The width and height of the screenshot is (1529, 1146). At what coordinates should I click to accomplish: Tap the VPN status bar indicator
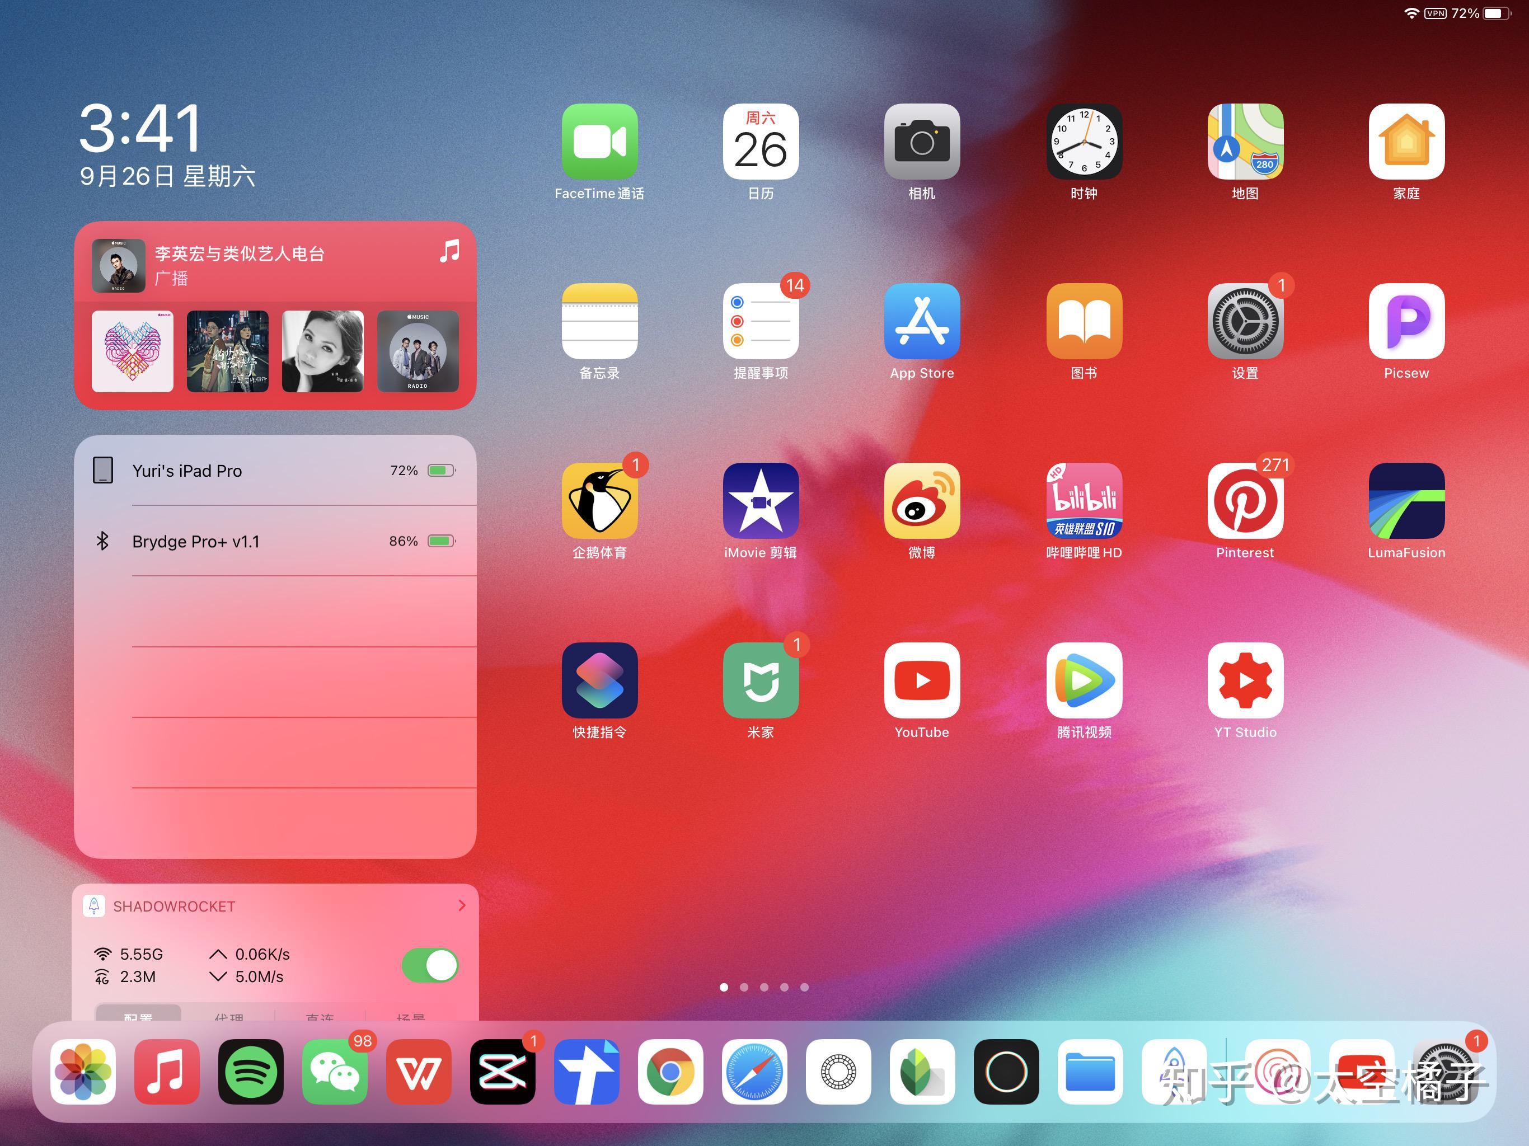pyautogui.click(x=1435, y=13)
